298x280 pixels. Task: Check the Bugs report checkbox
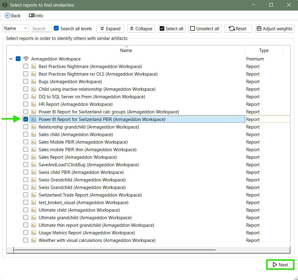[x=26, y=81]
